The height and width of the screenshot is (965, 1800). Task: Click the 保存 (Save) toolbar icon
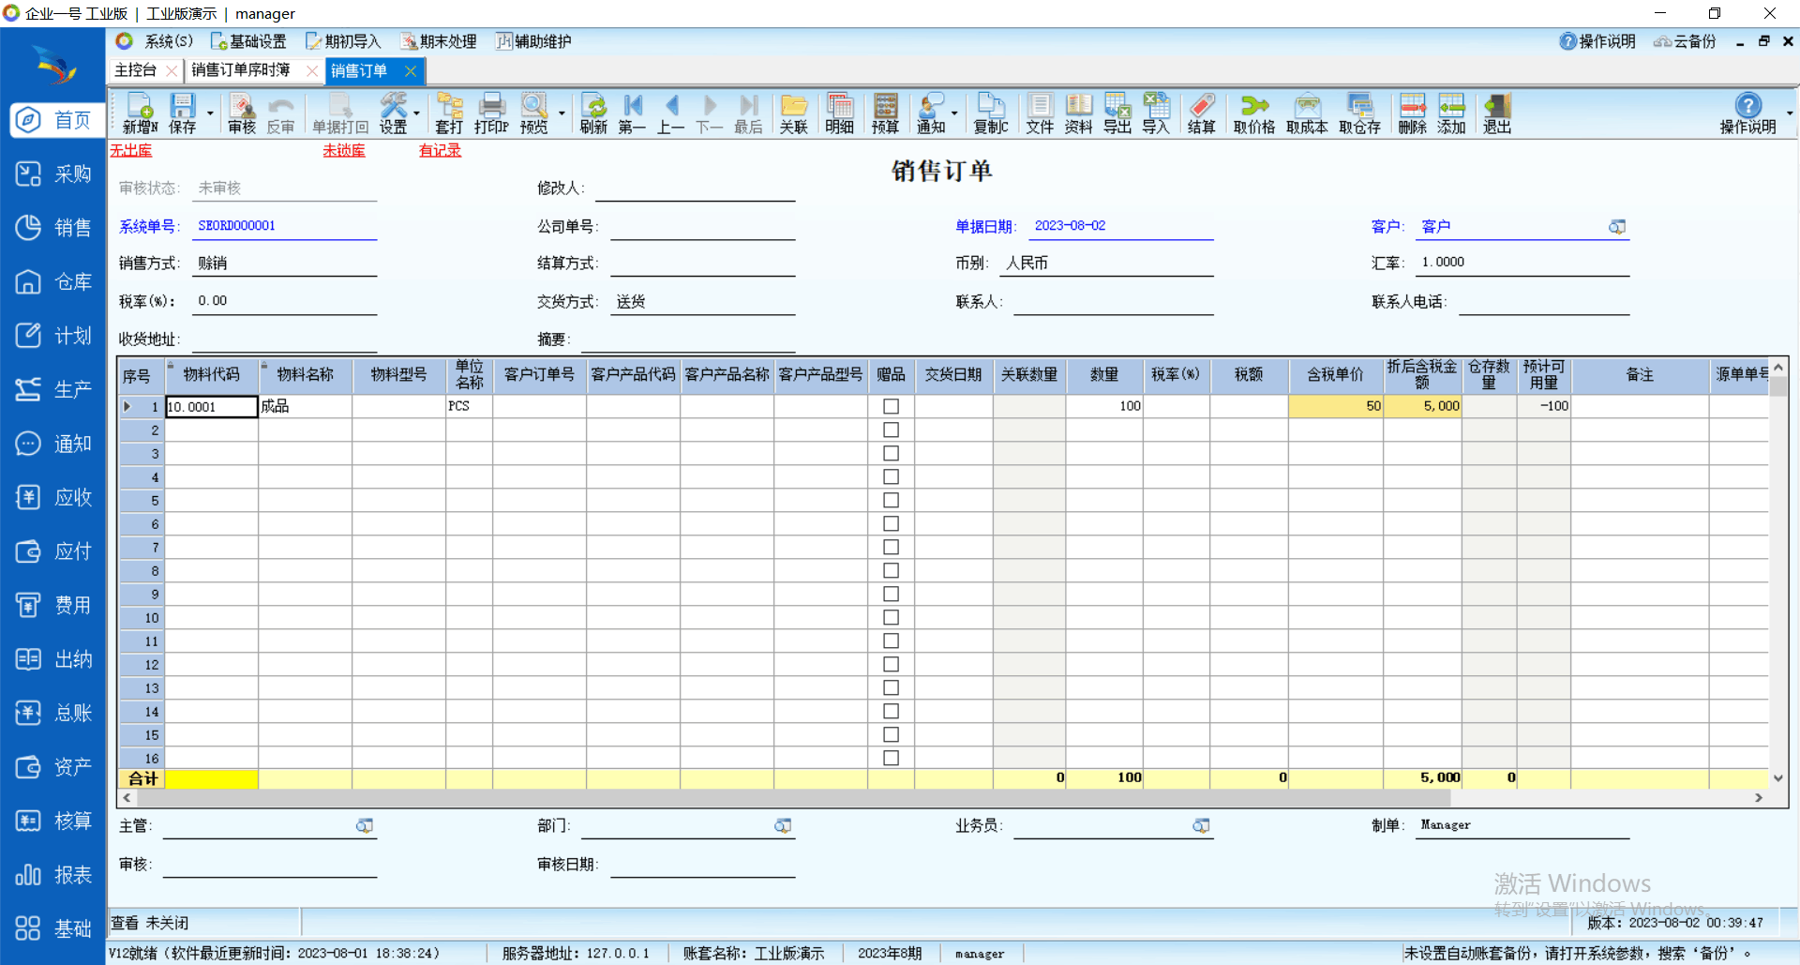(182, 113)
